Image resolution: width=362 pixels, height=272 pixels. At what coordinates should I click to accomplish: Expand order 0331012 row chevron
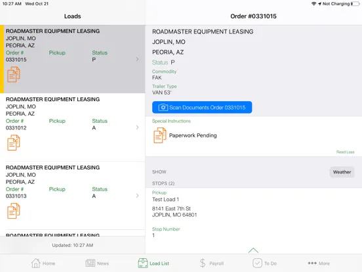(137, 127)
